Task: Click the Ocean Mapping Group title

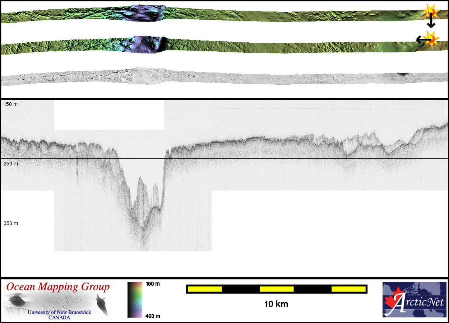Action: click(x=58, y=287)
